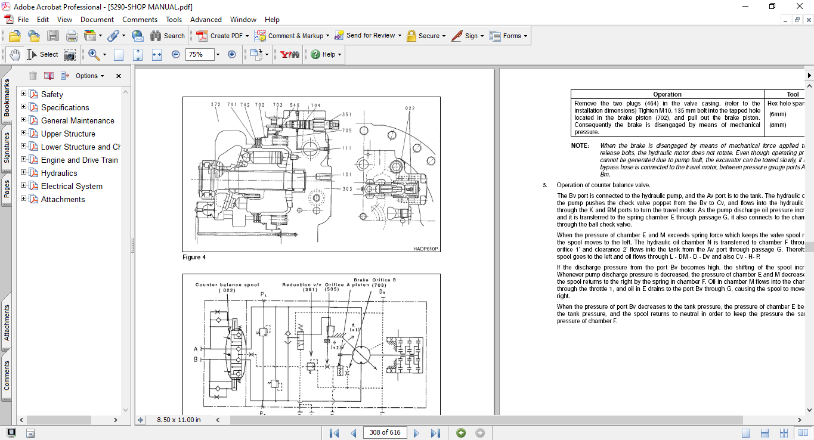Click the Snapshot camera tool

(70, 54)
